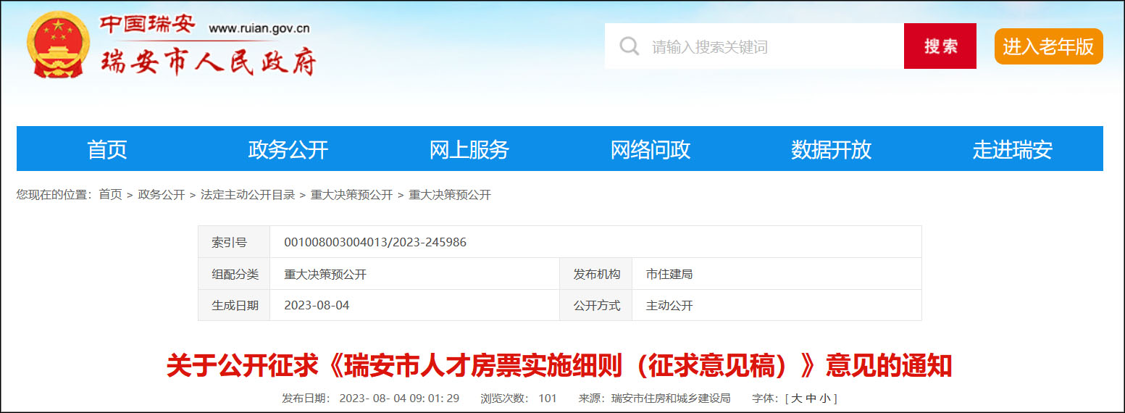This screenshot has height=413, width=1125.
Task: Click the 2023-08-04 date cell
Action: [414, 305]
